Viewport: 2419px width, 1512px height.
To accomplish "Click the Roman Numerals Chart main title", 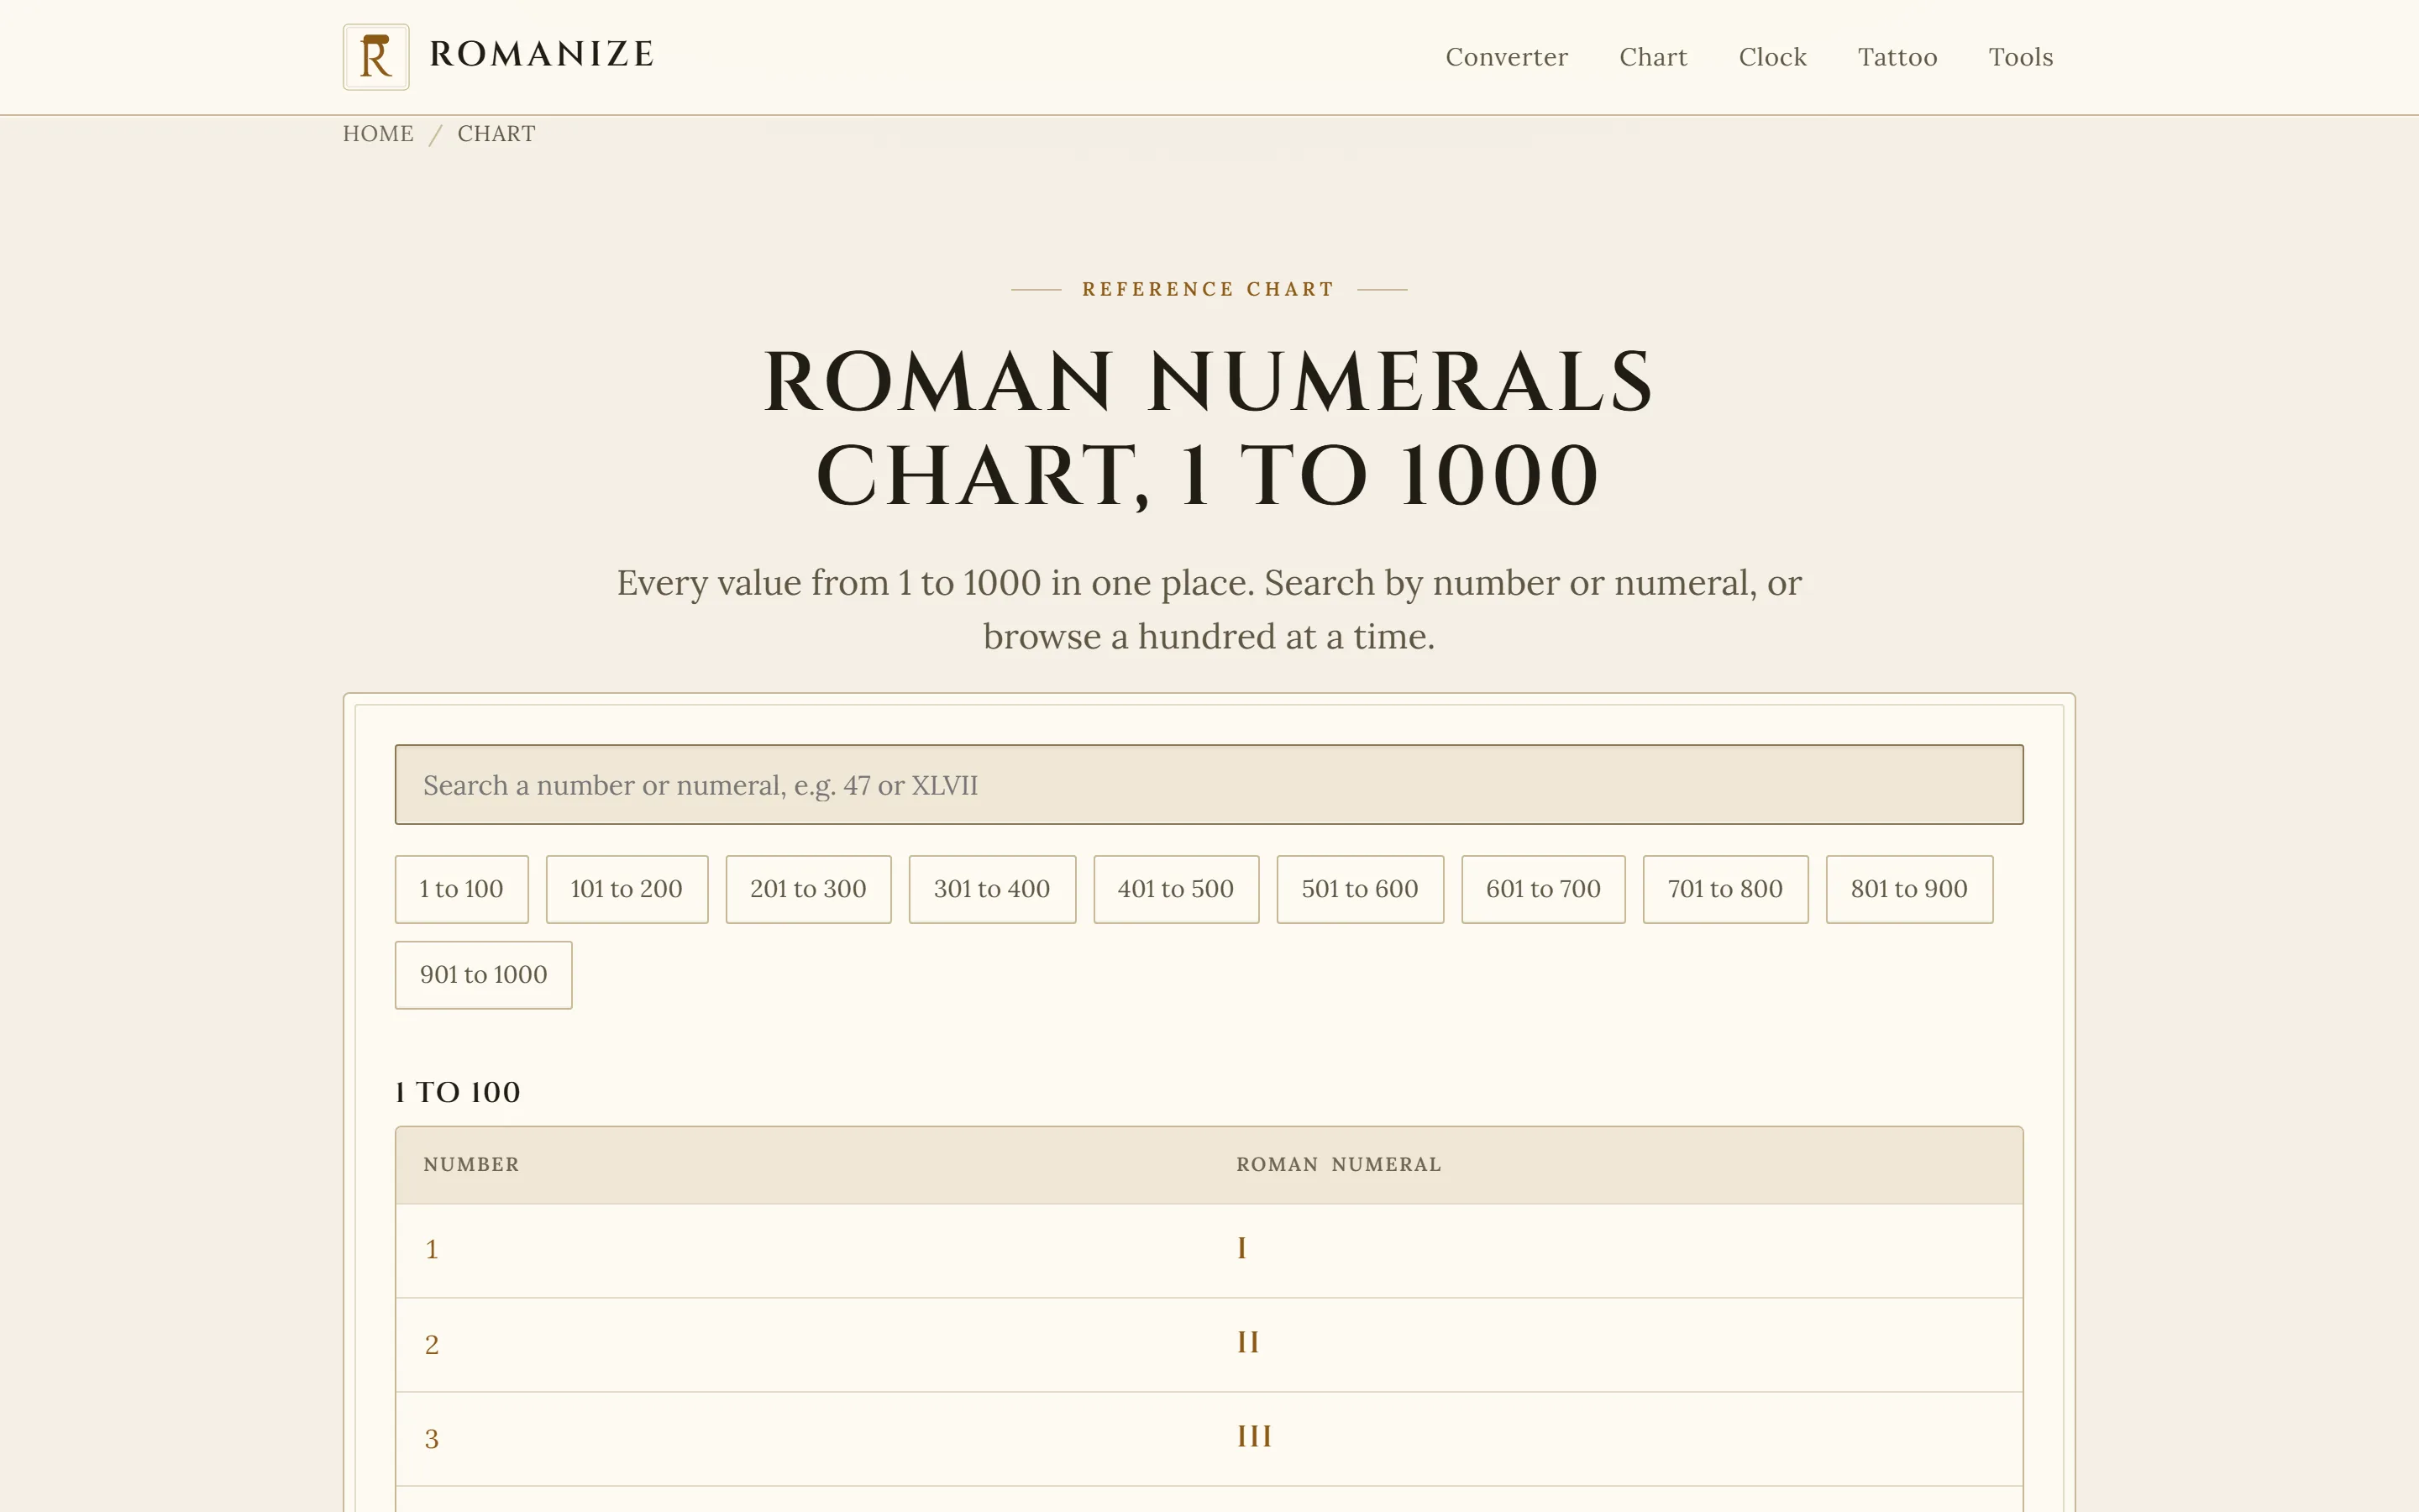I will pyautogui.click(x=1209, y=428).
